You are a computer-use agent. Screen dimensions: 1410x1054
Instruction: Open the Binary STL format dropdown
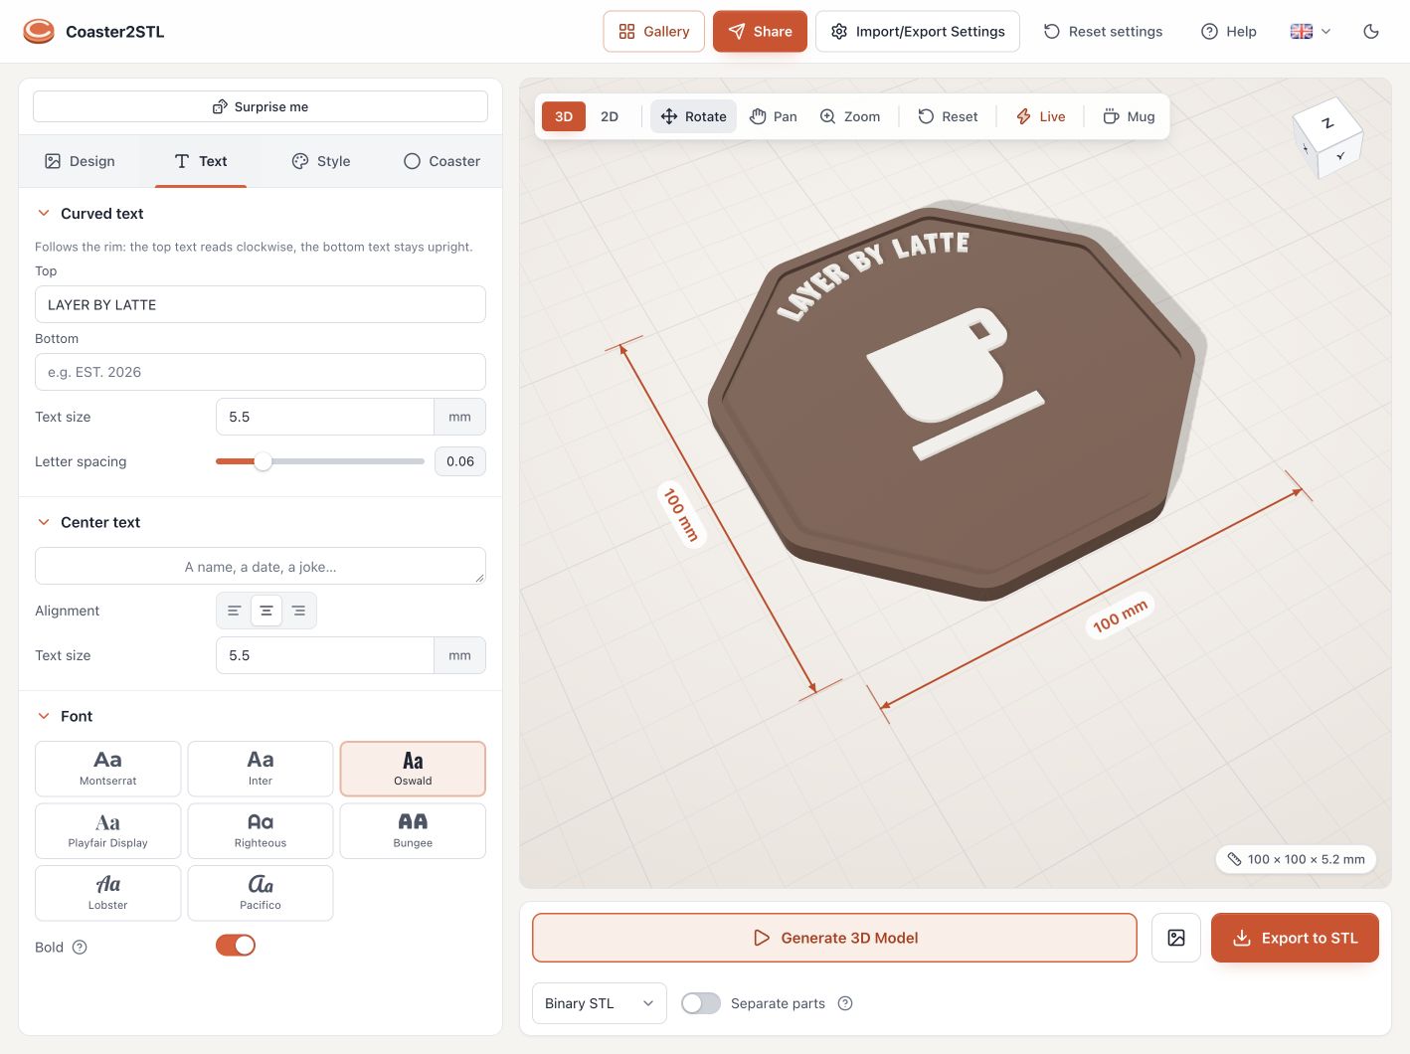click(600, 1003)
